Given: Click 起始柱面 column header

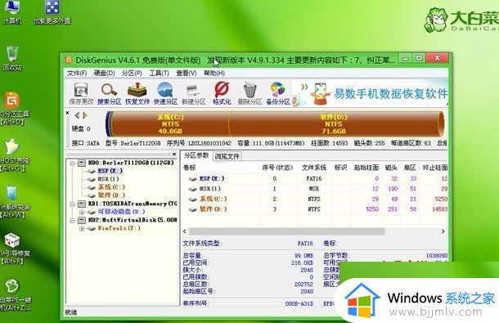Looking at the screenshot, I should tap(366, 168).
